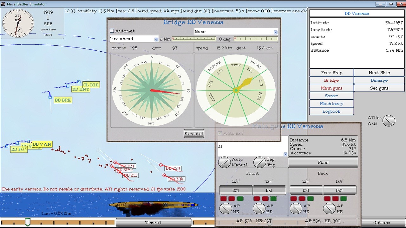406x228 pixels.
Task: Open the Machinery panel for DD Vanessa
Action: [331, 103]
